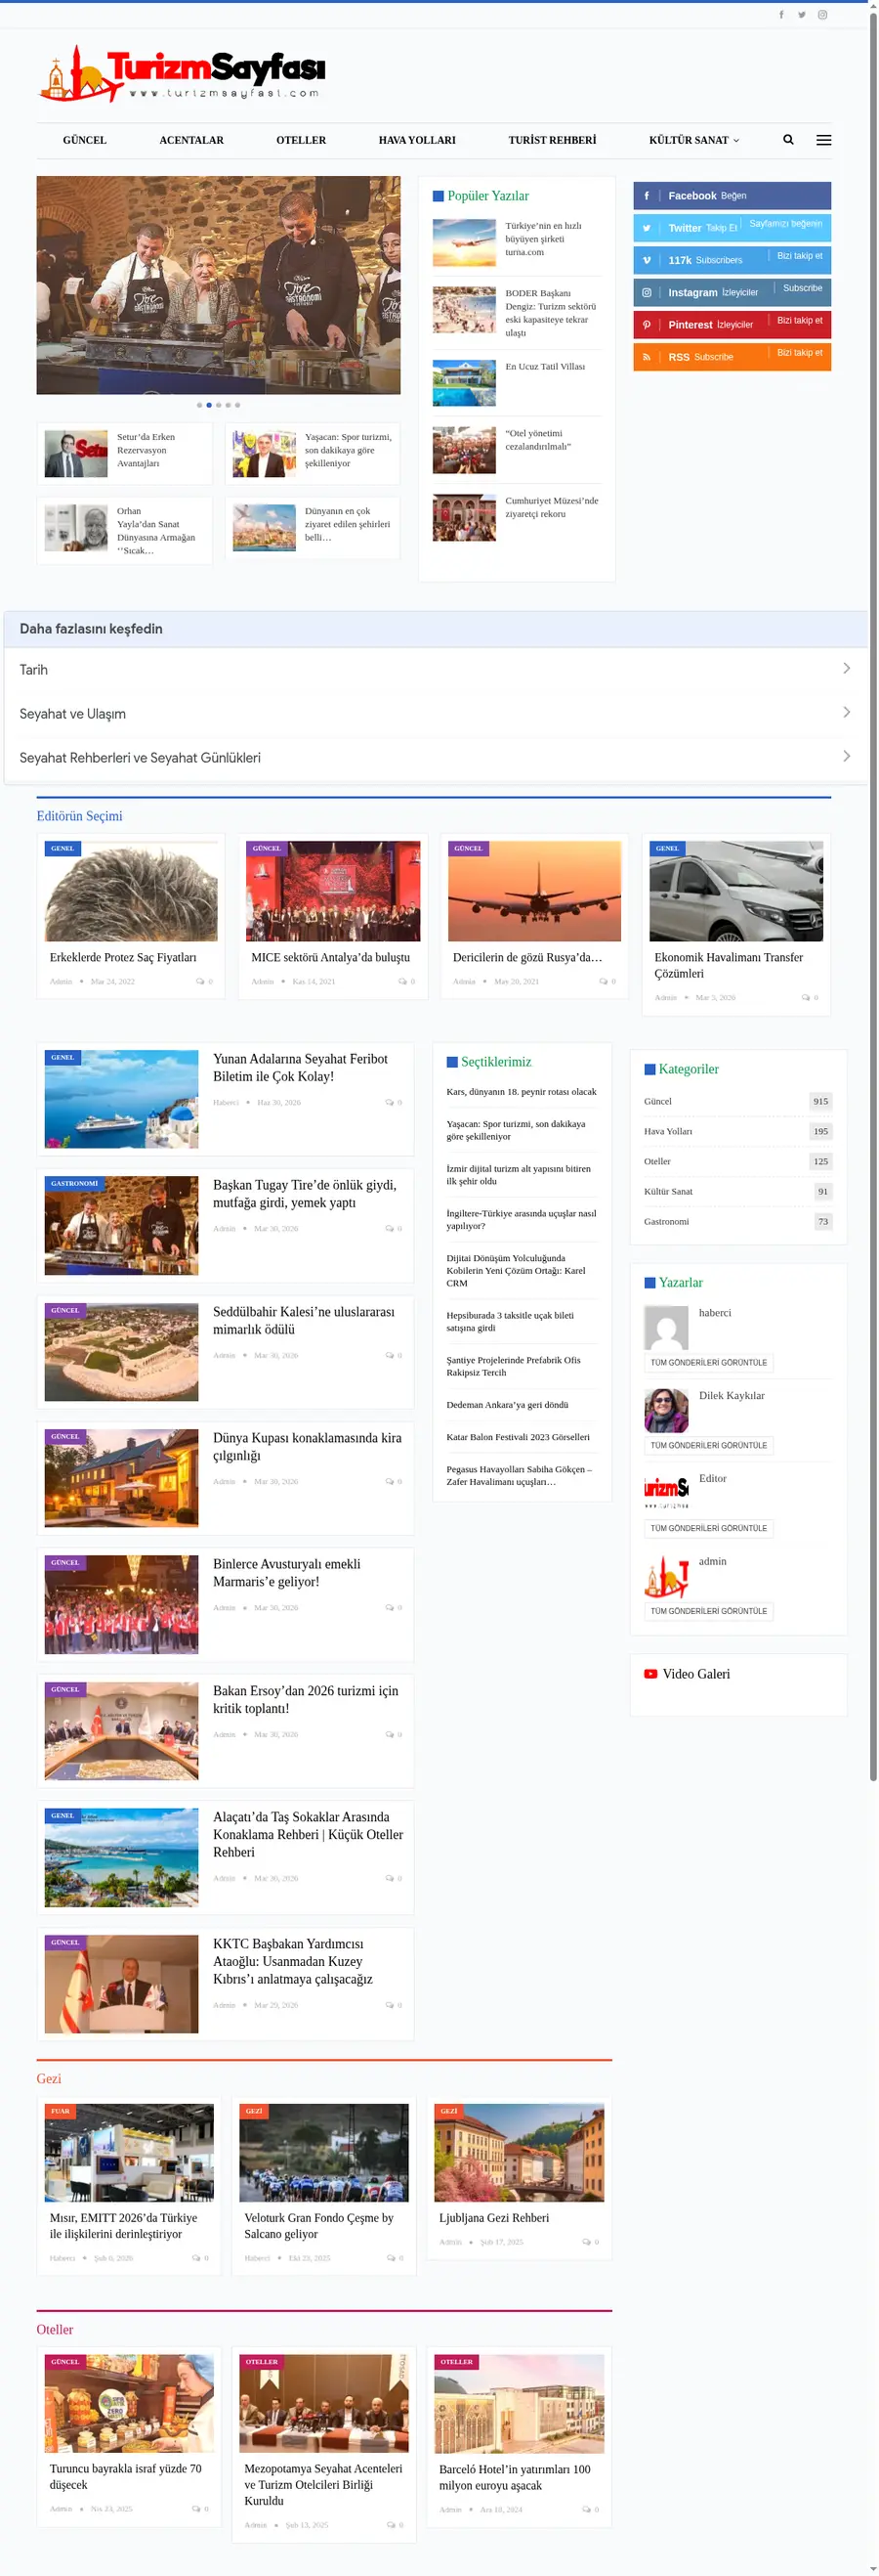Click the RSS feed icon
Viewport: 879px width, 2576px height.
[647, 357]
